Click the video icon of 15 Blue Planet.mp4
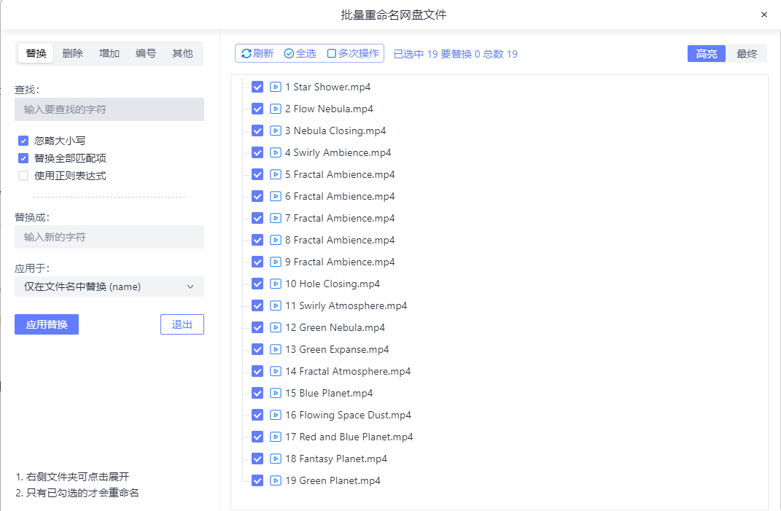This screenshot has height=511, width=781. [276, 394]
